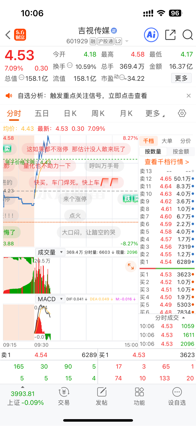The width and height of the screenshot is (196, 426).
Task: Tap the 市盈 info icon
Action: pyautogui.click(x=122, y=77)
